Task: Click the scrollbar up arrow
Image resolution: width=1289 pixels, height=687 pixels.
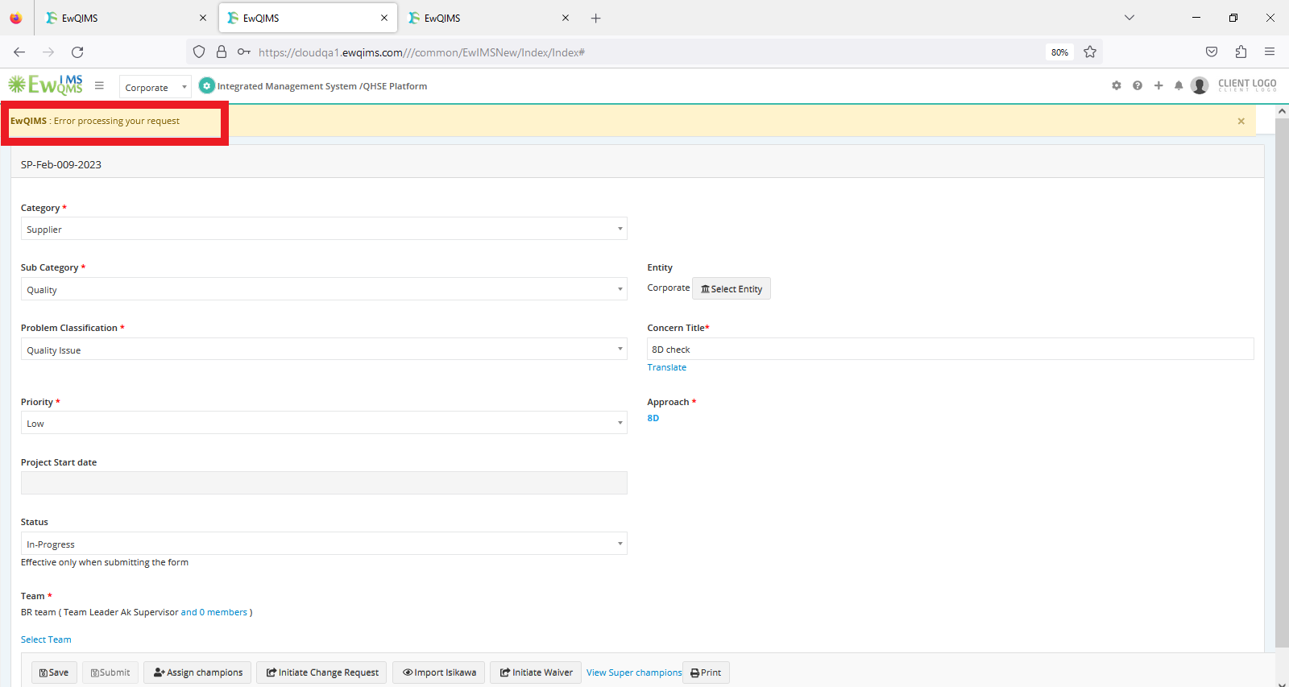Action: point(1282,112)
